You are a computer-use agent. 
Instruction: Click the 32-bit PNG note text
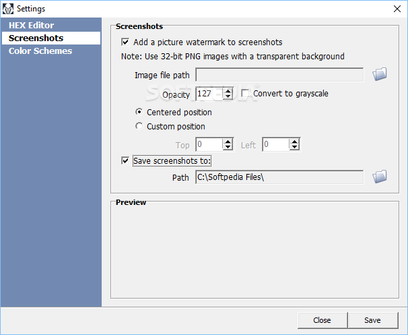point(233,56)
